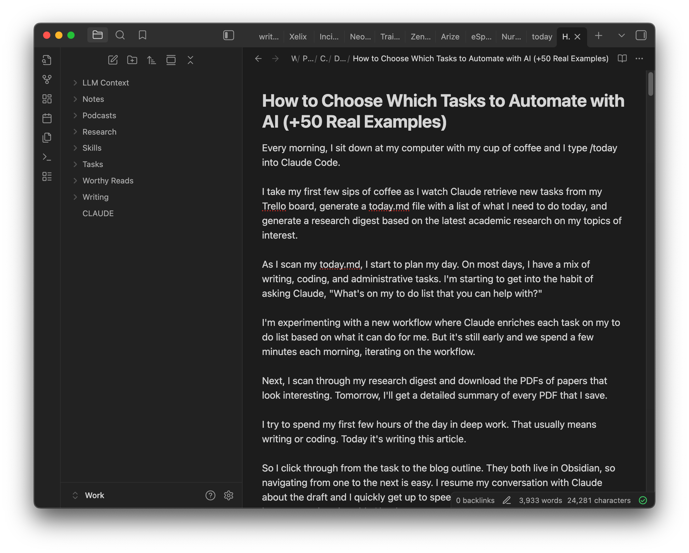Open the terminal icon in the ribbon
689x553 pixels.
(x=47, y=157)
